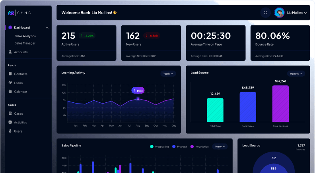
Task: Click the 1,757 Invoices count
Action: point(301,146)
